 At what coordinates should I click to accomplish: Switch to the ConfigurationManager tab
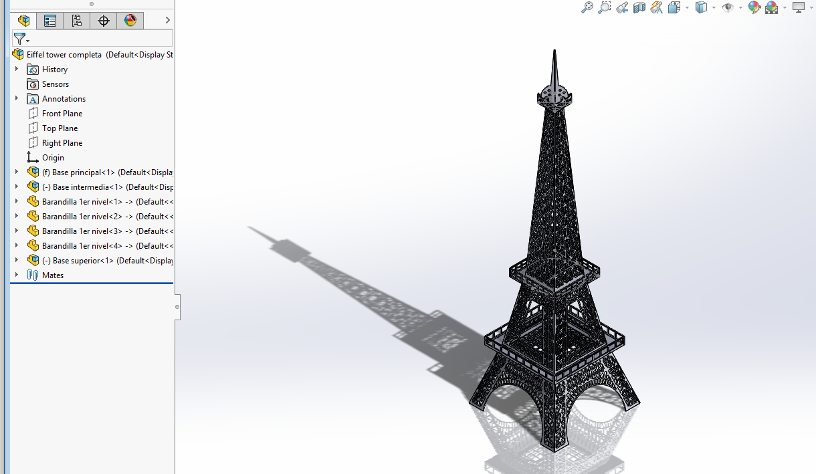coord(77,21)
